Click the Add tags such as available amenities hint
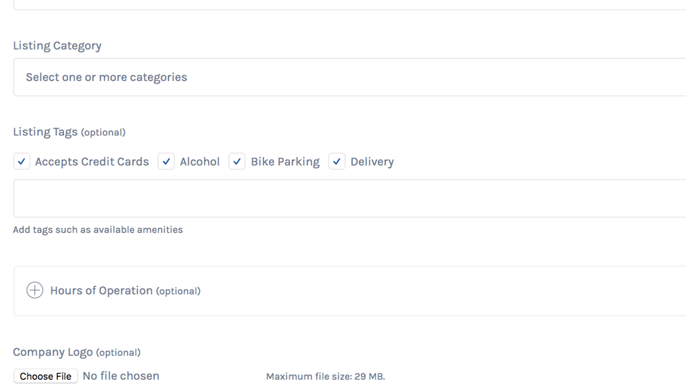The width and height of the screenshot is (686, 388). pos(98,229)
